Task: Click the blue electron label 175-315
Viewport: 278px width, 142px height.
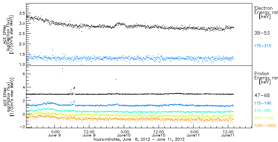Action: tap(263, 46)
